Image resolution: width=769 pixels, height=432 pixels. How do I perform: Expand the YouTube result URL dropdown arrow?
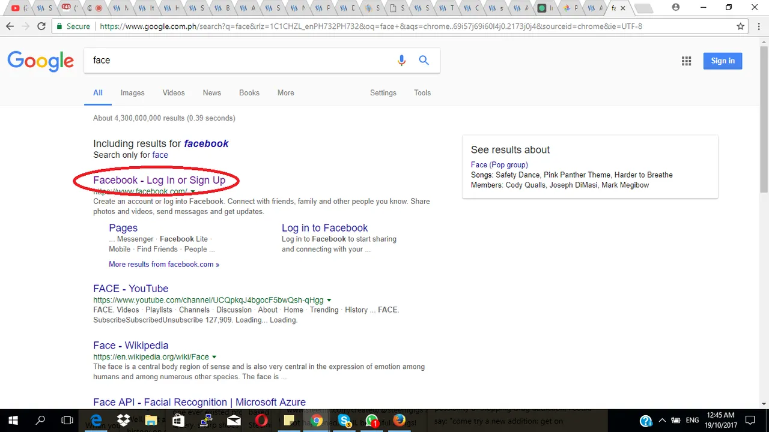tap(329, 301)
